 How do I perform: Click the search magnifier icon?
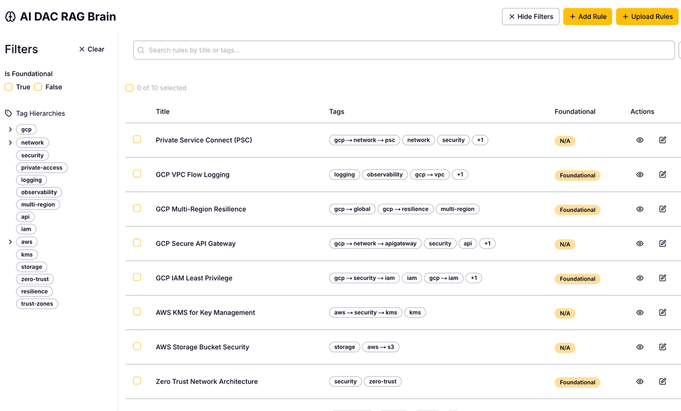coord(140,51)
